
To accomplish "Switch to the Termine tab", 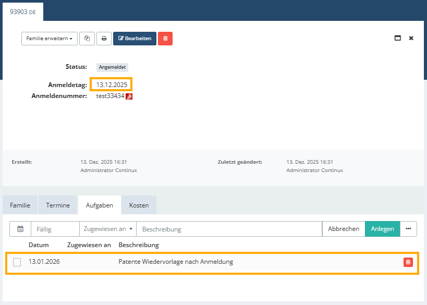I will tap(58, 205).
